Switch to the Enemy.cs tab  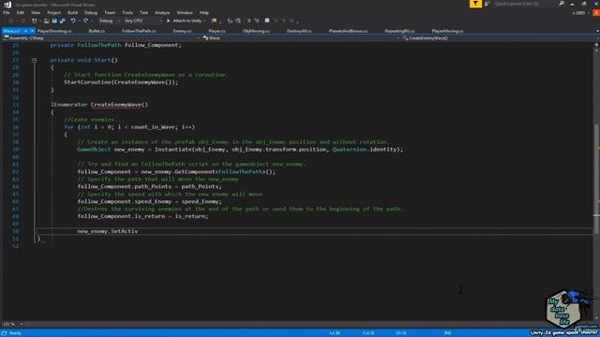182,31
